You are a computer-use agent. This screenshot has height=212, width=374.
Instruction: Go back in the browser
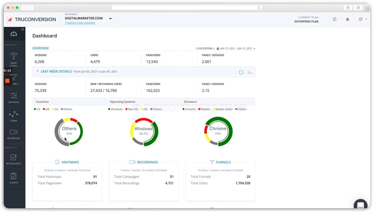pos(25,7)
